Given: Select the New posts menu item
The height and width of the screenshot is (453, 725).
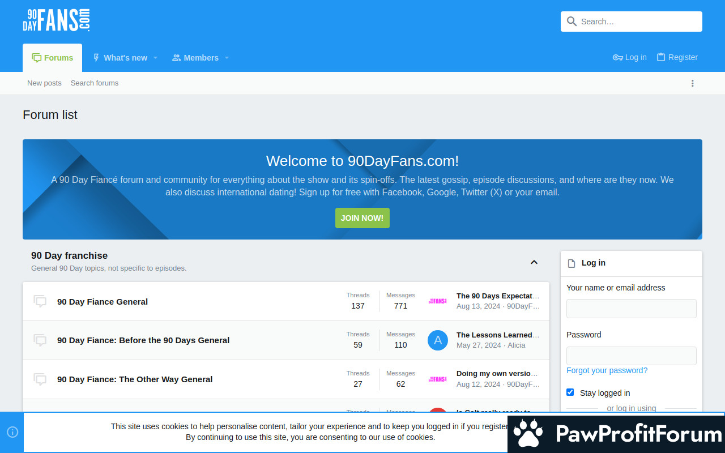Looking at the screenshot, I should click(44, 83).
